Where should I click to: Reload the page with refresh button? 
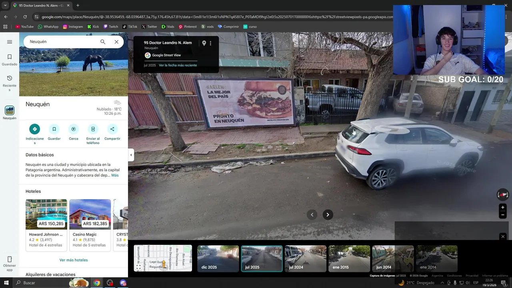coord(25,17)
